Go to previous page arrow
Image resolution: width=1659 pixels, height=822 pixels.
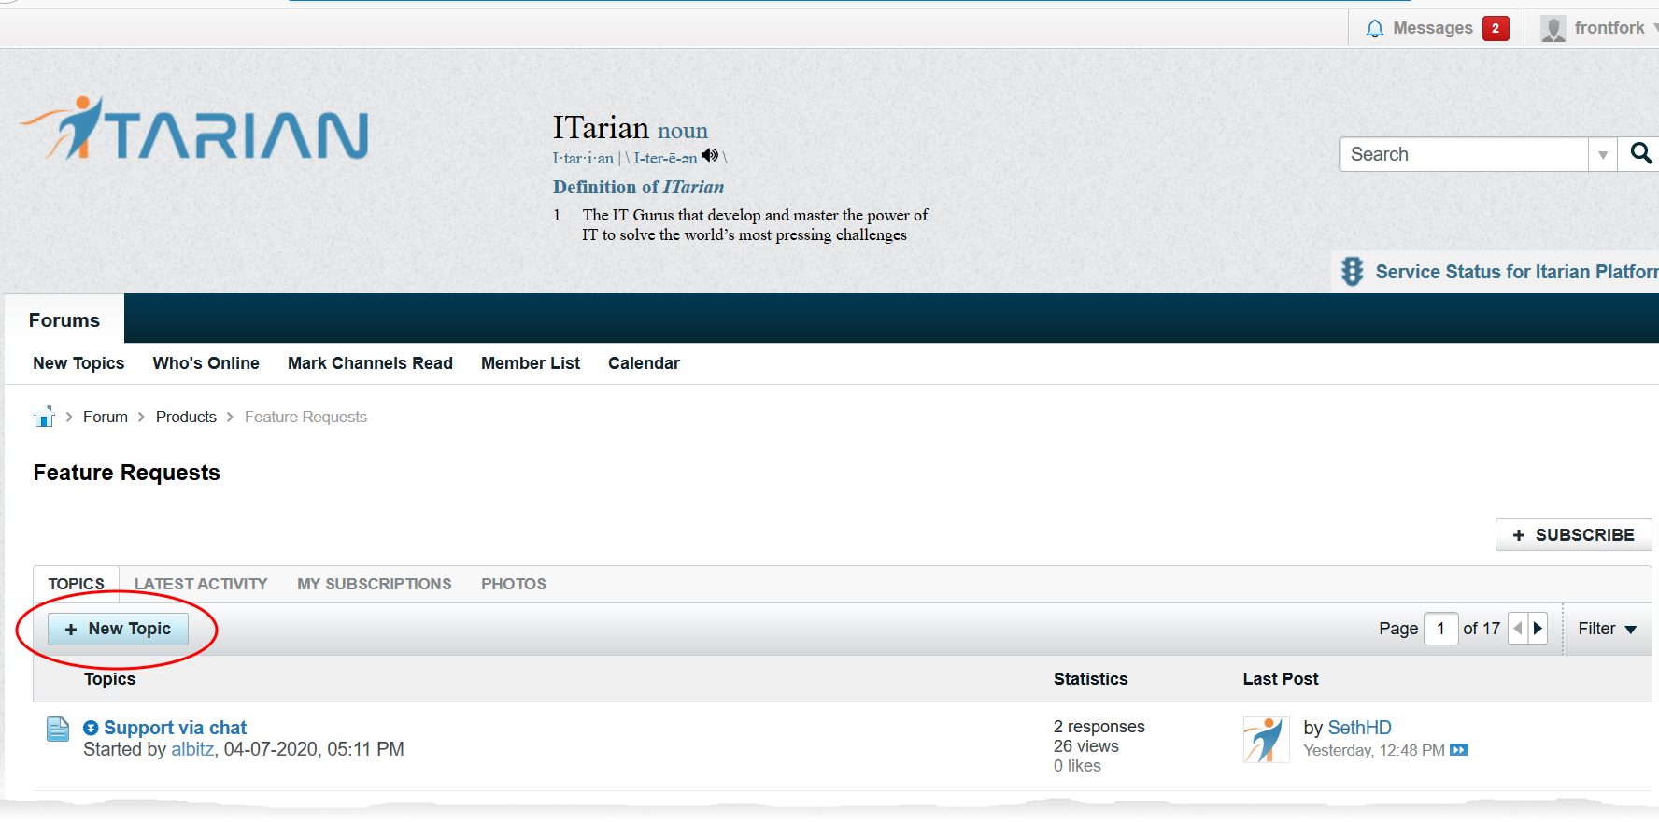click(x=1518, y=629)
